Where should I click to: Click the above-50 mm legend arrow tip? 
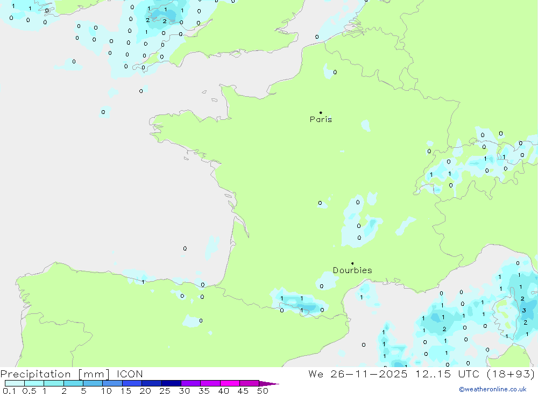coord(270,384)
